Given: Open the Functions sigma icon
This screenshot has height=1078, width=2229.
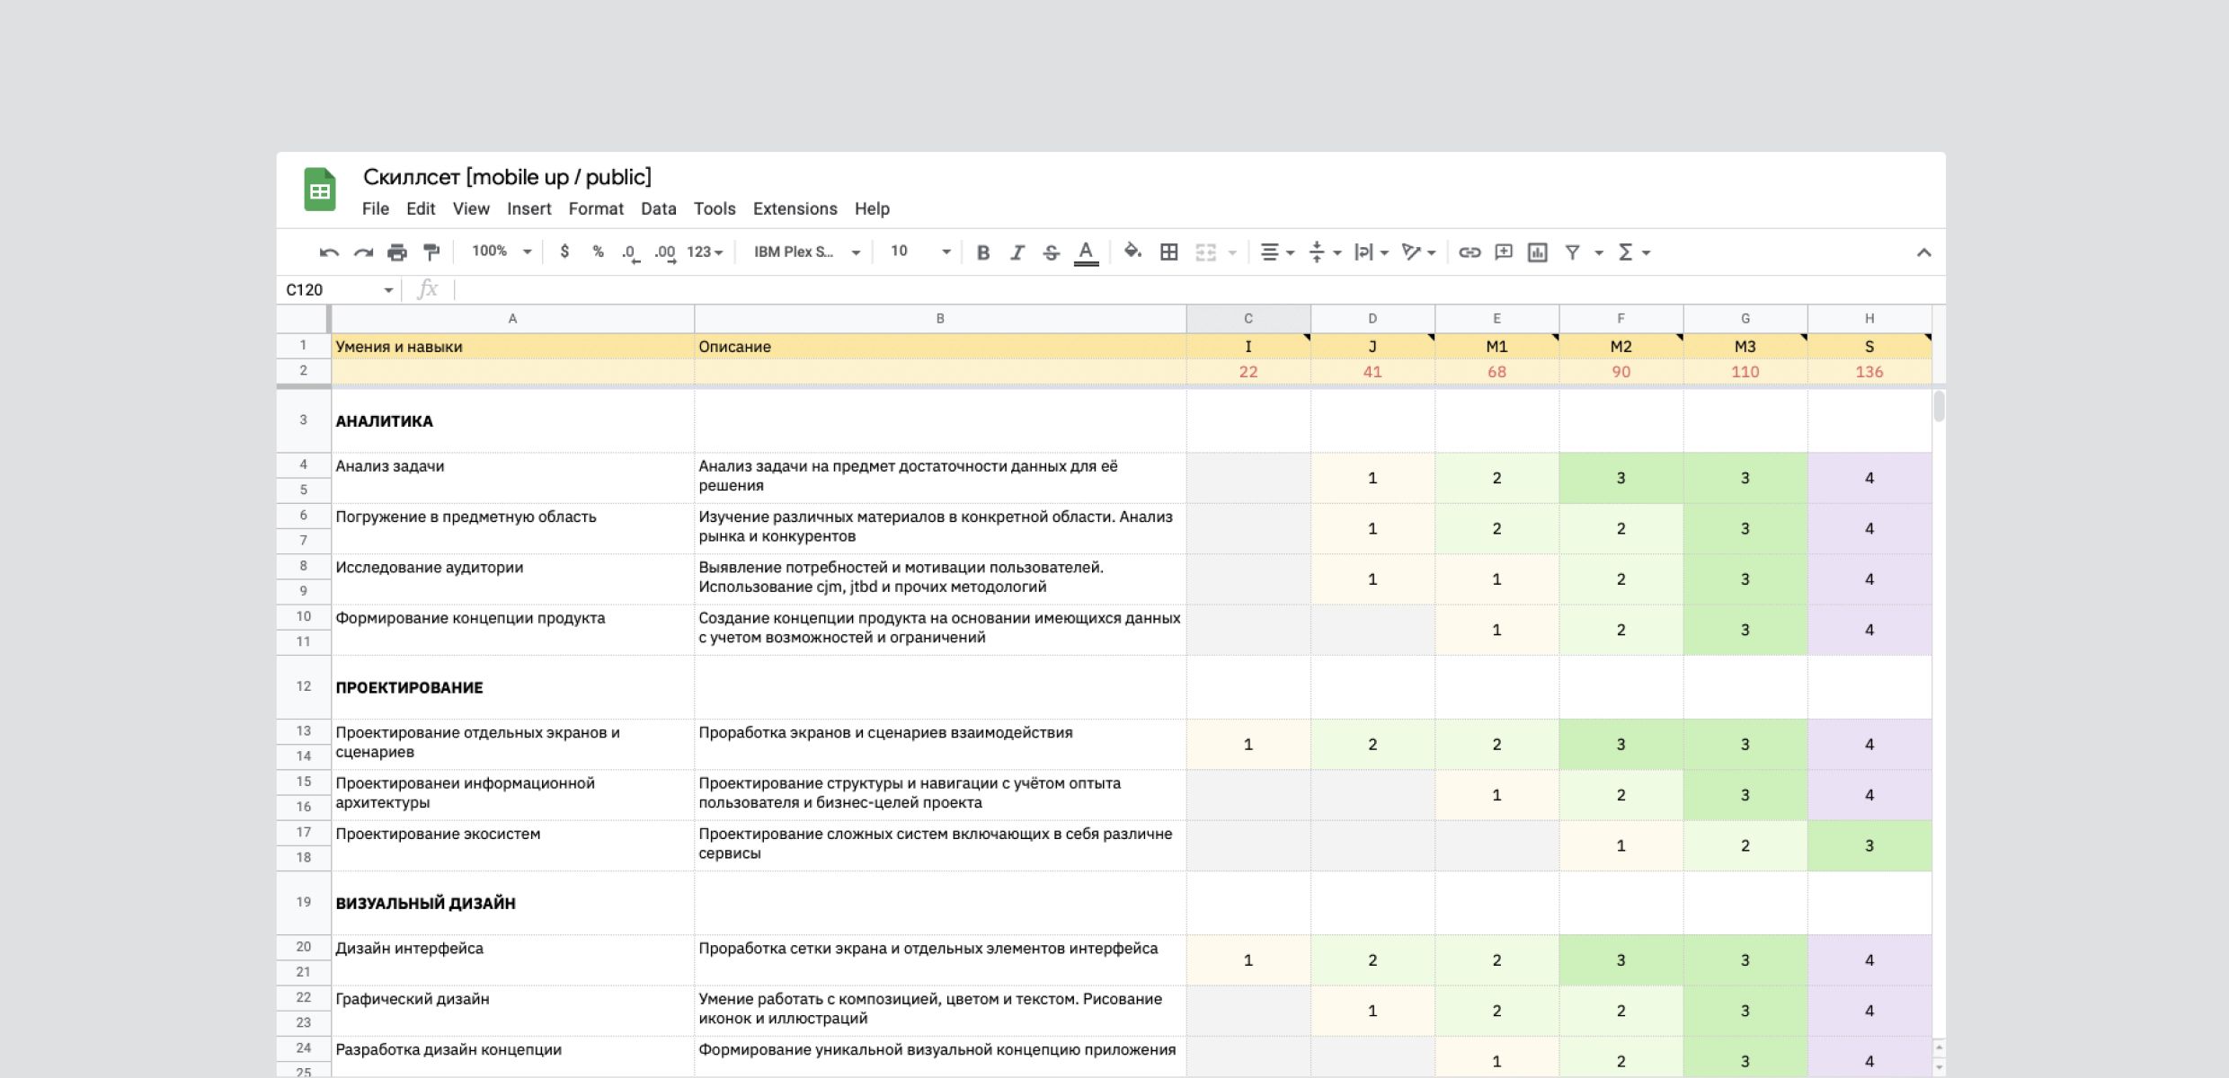Looking at the screenshot, I should point(1625,252).
